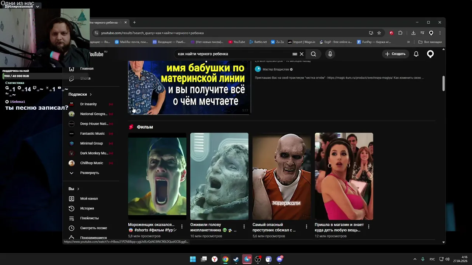Open YouTube notifications bell

coord(416,54)
